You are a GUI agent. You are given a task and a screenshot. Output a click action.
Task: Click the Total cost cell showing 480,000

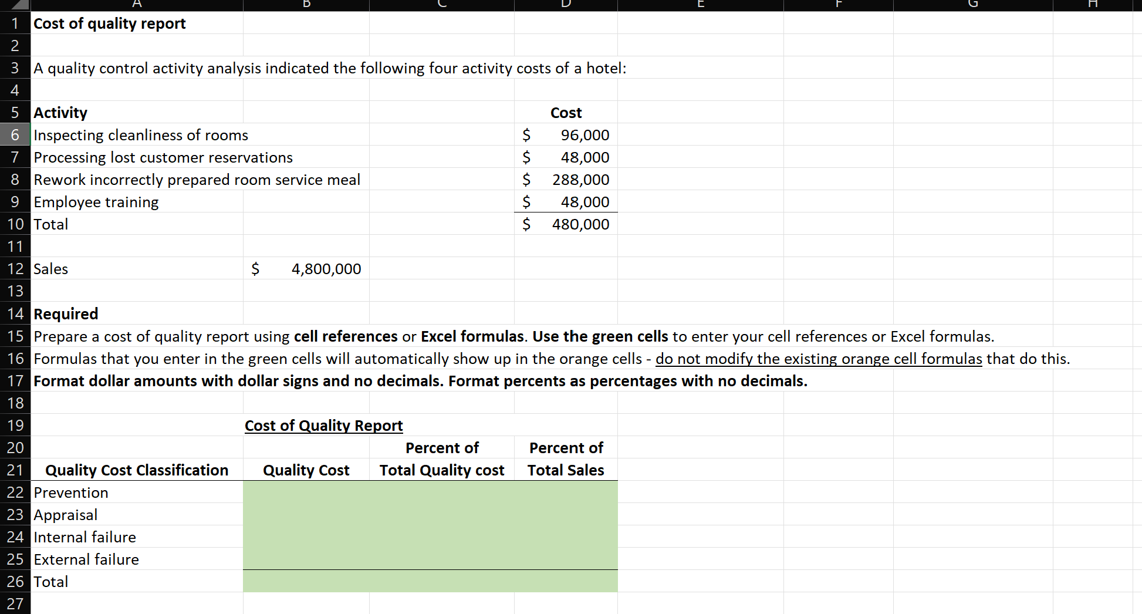pos(565,224)
